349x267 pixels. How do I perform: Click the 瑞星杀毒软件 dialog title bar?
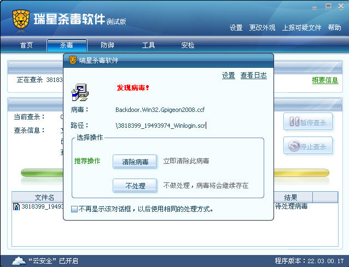[168, 60]
